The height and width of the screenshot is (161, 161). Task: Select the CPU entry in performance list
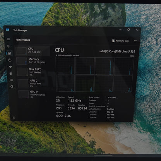33,51
